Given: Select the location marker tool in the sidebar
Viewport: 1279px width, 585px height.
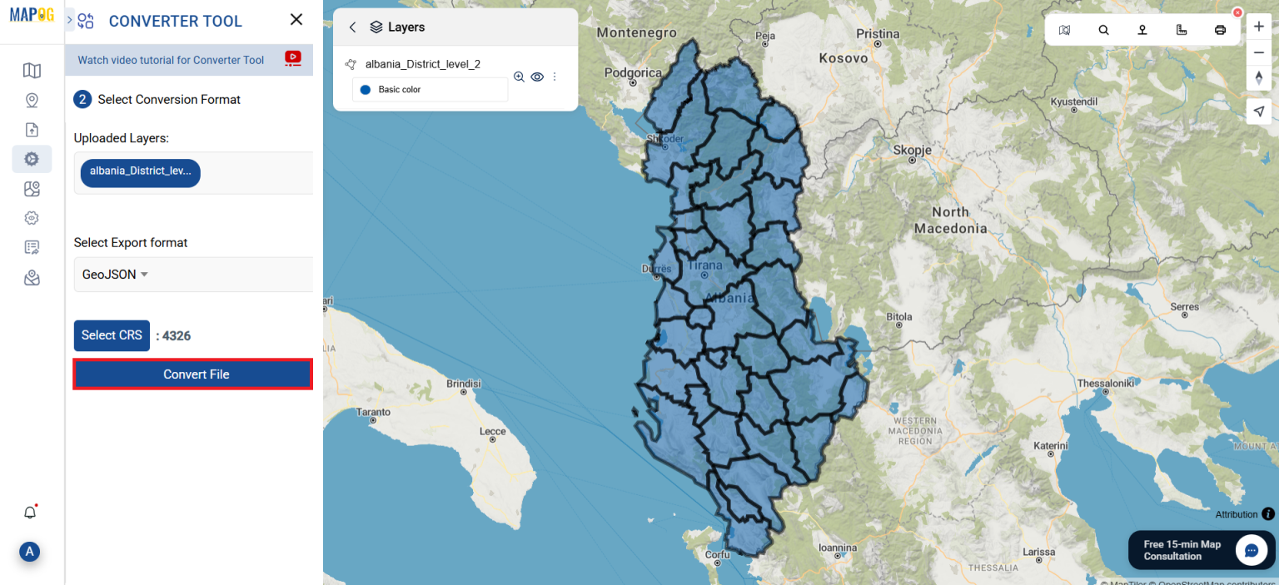Looking at the screenshot, I should click(x=32, y=100).
